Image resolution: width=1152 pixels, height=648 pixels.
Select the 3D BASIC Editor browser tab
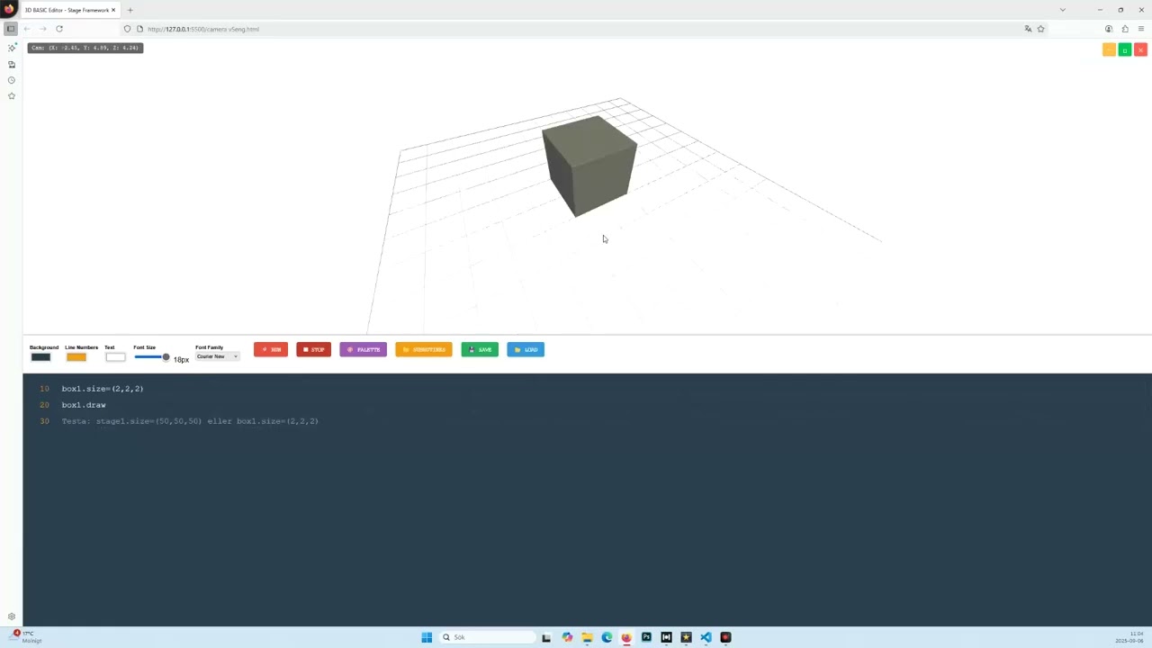pos(68,10)
